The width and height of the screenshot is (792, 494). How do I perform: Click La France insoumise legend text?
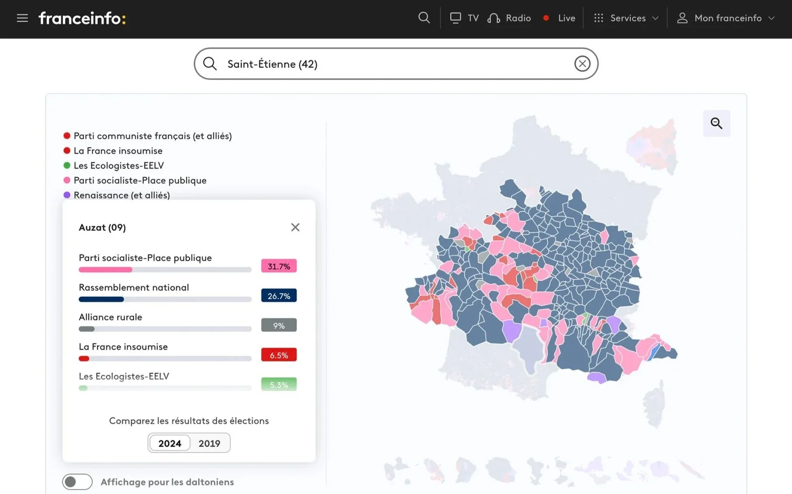click(118, 151)
